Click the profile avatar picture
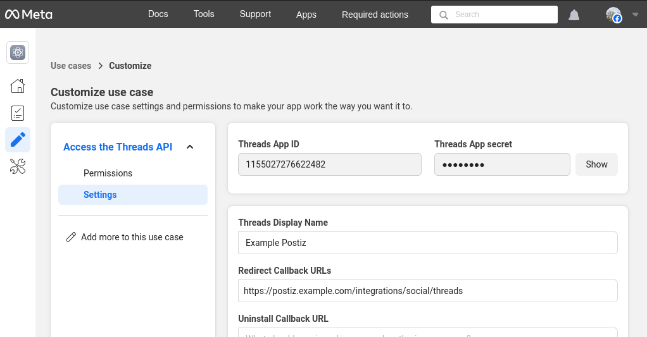The width and height of the screenshot is (647, 337). click(613, 15)
